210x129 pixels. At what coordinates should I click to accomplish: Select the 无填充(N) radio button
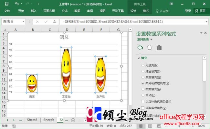(143, 65)
